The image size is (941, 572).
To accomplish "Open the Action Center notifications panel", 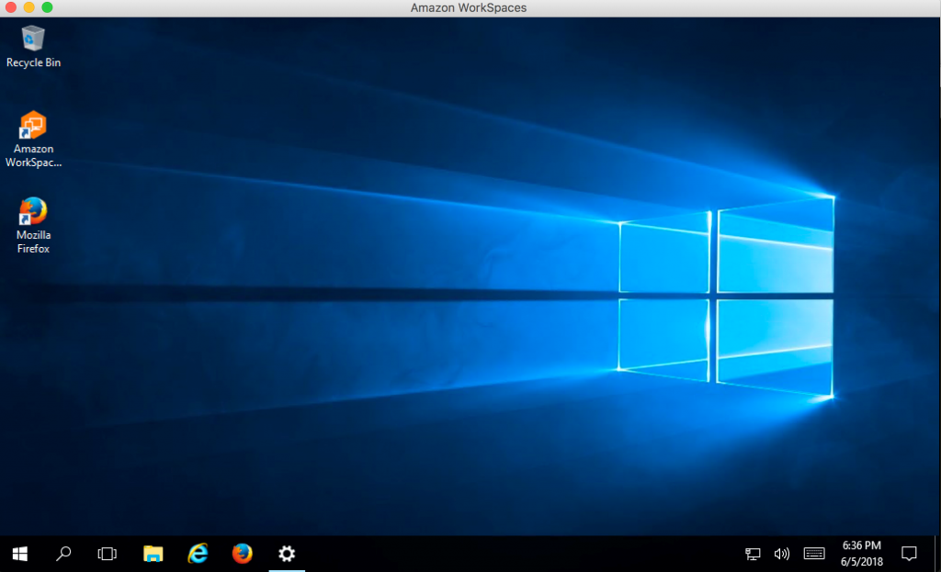I will pos(909,554).
